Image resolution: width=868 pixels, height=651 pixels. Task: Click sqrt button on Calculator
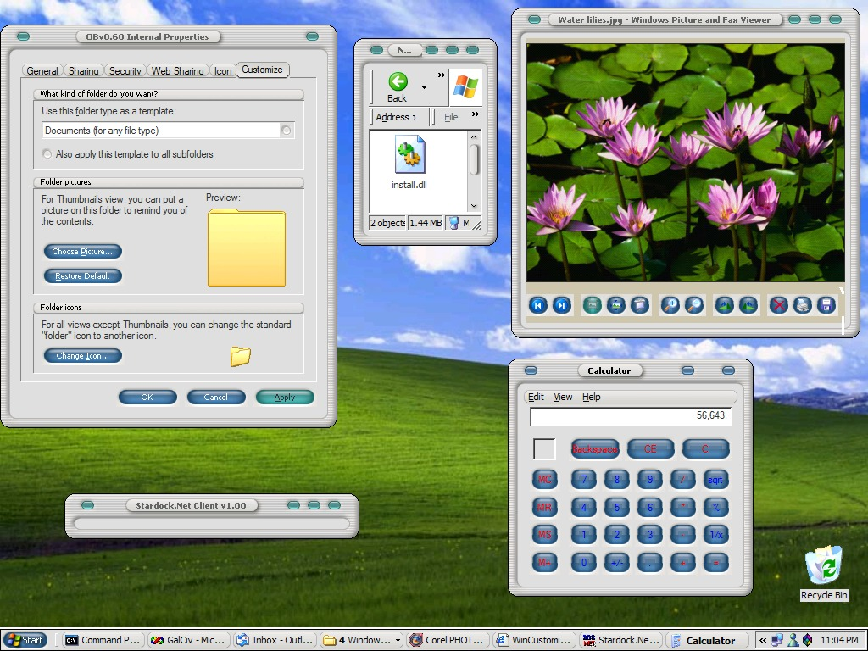[x=715, y=480]
